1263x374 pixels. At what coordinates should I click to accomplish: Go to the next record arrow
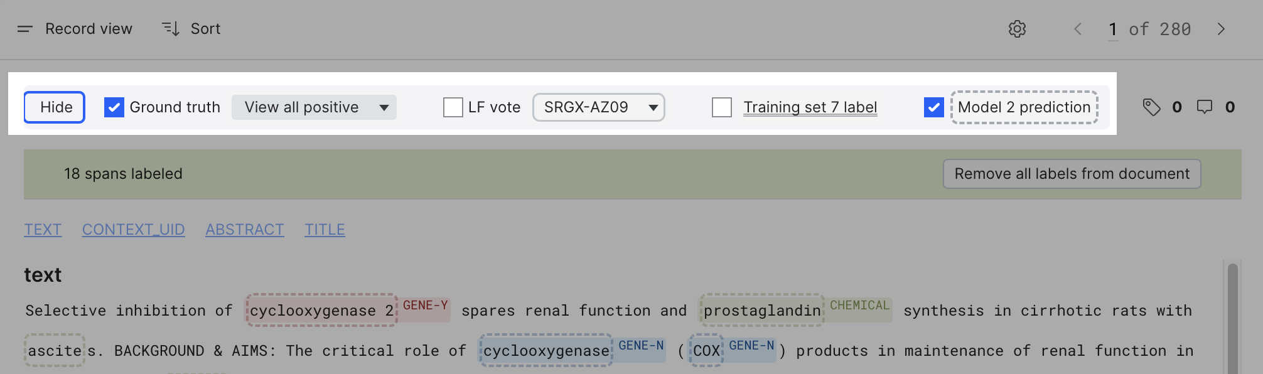pyautogui.click(x=1221, y=29)
